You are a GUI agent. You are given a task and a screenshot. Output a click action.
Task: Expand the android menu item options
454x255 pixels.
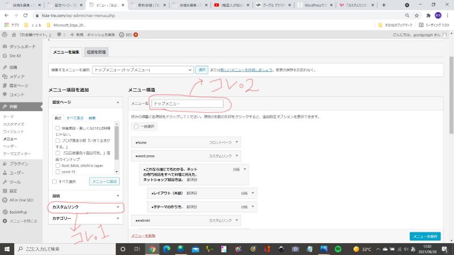237,220
